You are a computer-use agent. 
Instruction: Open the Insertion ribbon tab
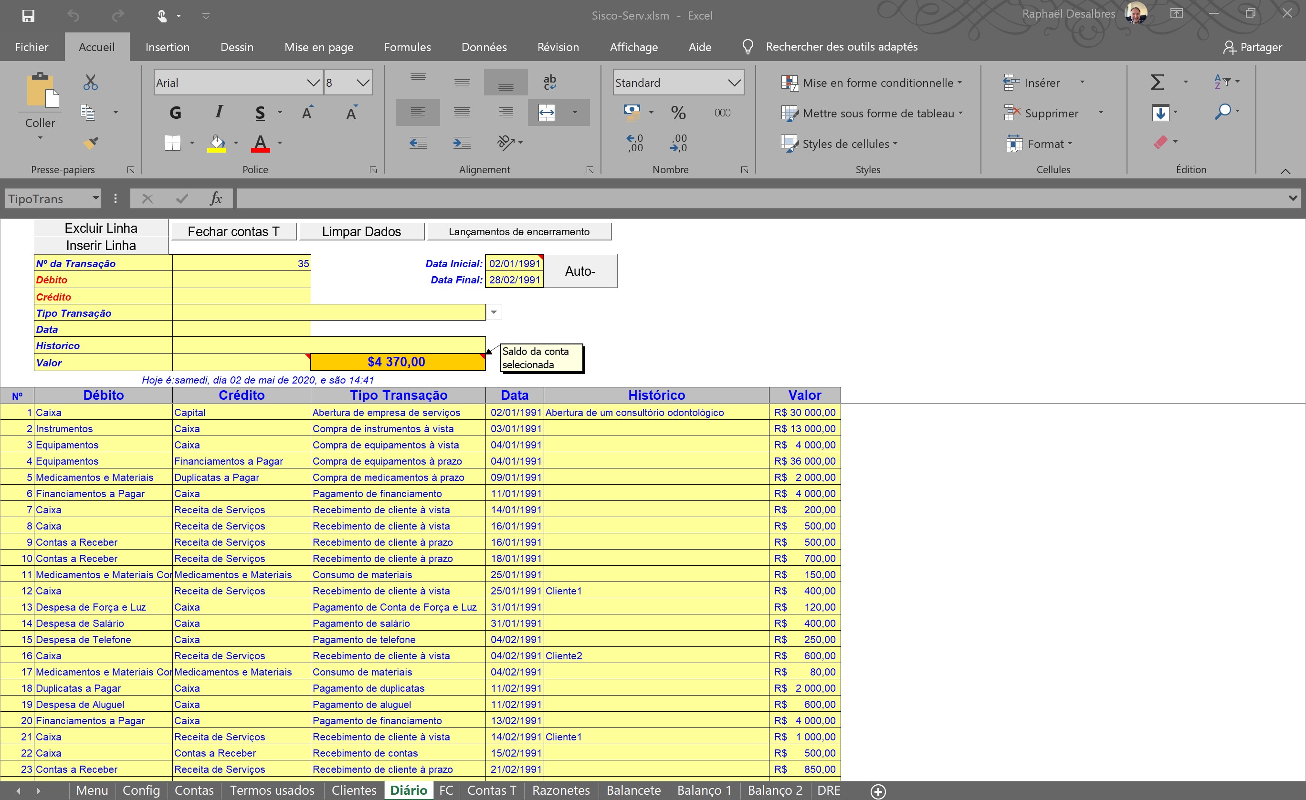[168, 47]
